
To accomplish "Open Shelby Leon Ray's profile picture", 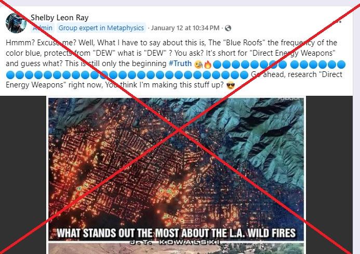I will 16,23.
